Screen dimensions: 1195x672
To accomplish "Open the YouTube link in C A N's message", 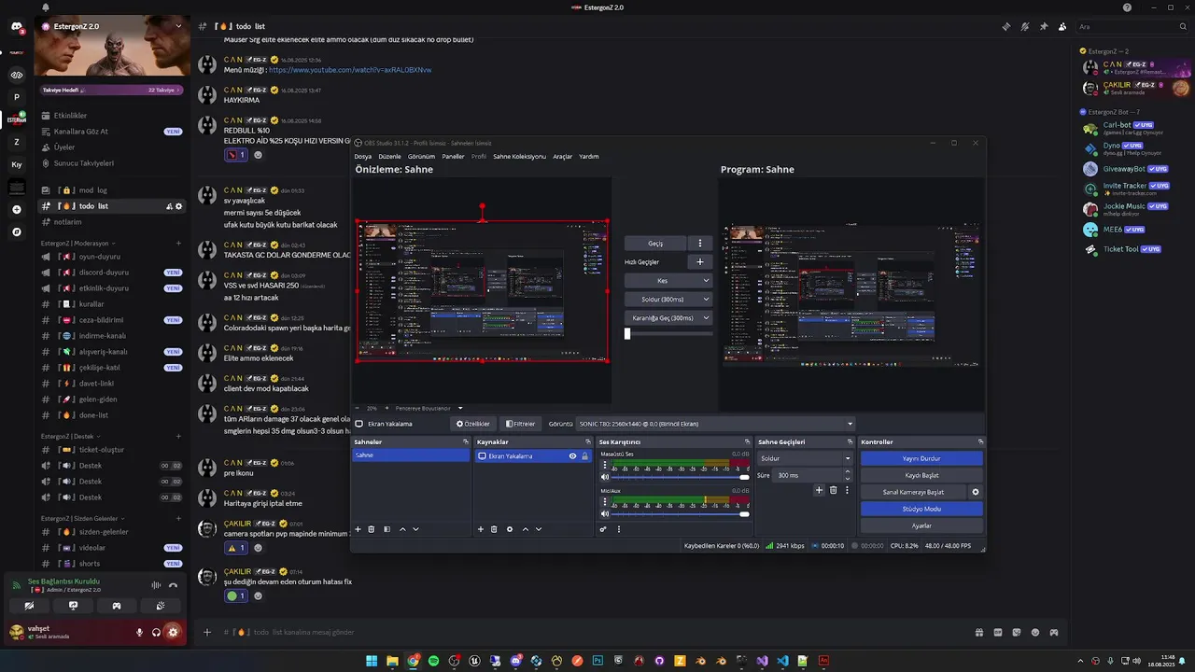I will pos(350,70).
